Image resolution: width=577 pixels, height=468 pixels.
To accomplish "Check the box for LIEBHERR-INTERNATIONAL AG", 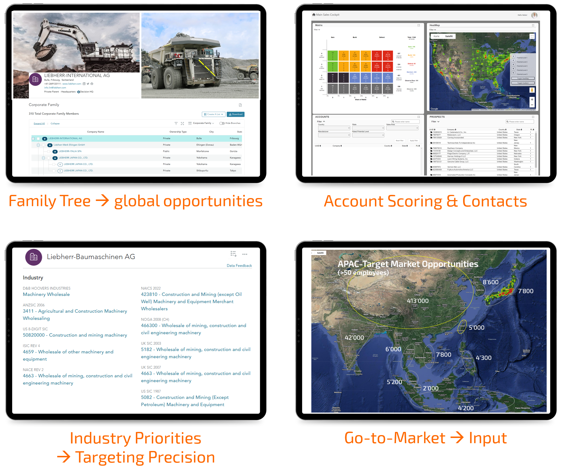I will point(38,139).
